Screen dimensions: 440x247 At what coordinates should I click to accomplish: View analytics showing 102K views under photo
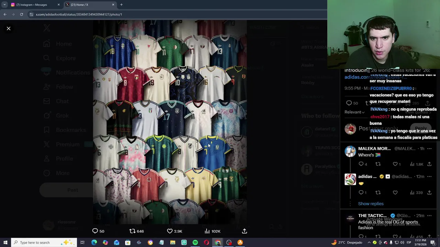pos(212,231)
